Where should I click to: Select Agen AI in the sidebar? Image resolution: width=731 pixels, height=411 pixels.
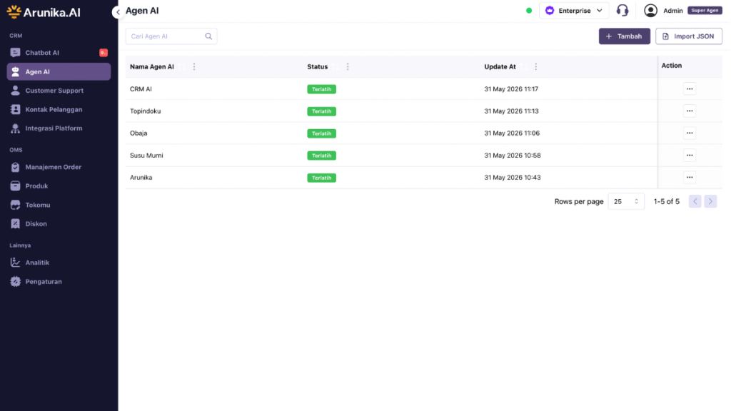point(59,72)
